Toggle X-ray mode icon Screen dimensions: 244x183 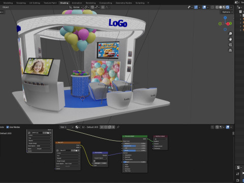coord(212,7)
